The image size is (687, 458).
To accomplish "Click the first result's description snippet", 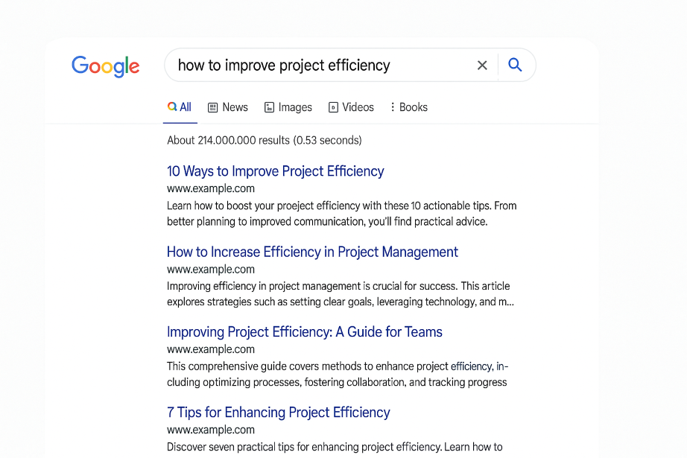I will tap(341, 213).
